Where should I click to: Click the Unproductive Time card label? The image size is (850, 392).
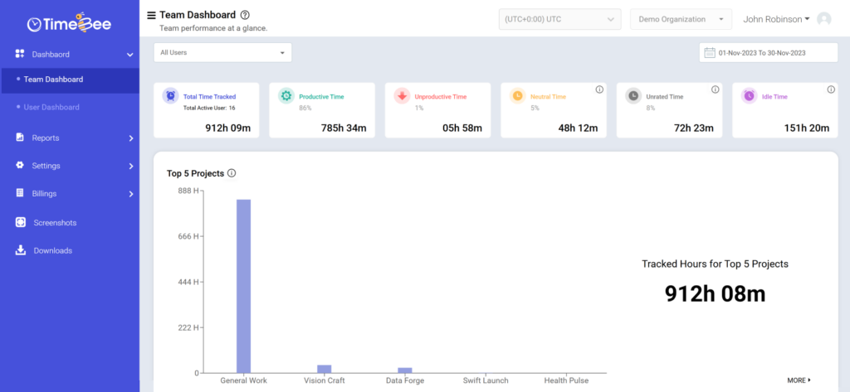pos(441,97)
